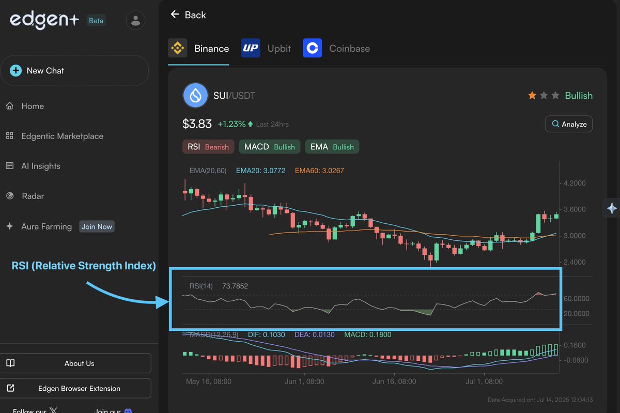Select the Binance tab
Viewport: 620px width, 413px height.
click(x=198, y=48)
